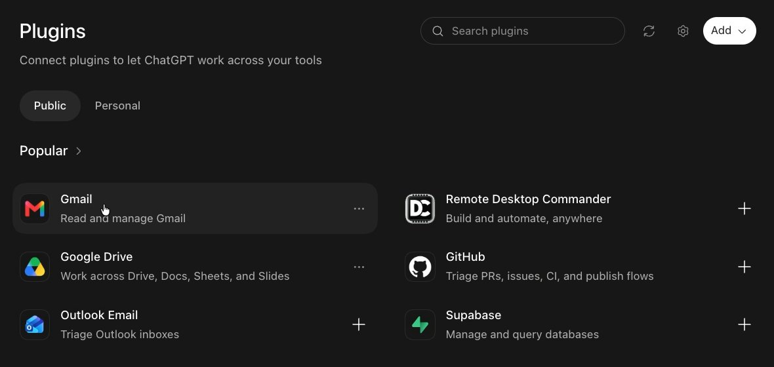Image resolution: width=774 pixels, height=367 pixels.
Task: Open Gmail more options menu
Action: pos(359,208)
